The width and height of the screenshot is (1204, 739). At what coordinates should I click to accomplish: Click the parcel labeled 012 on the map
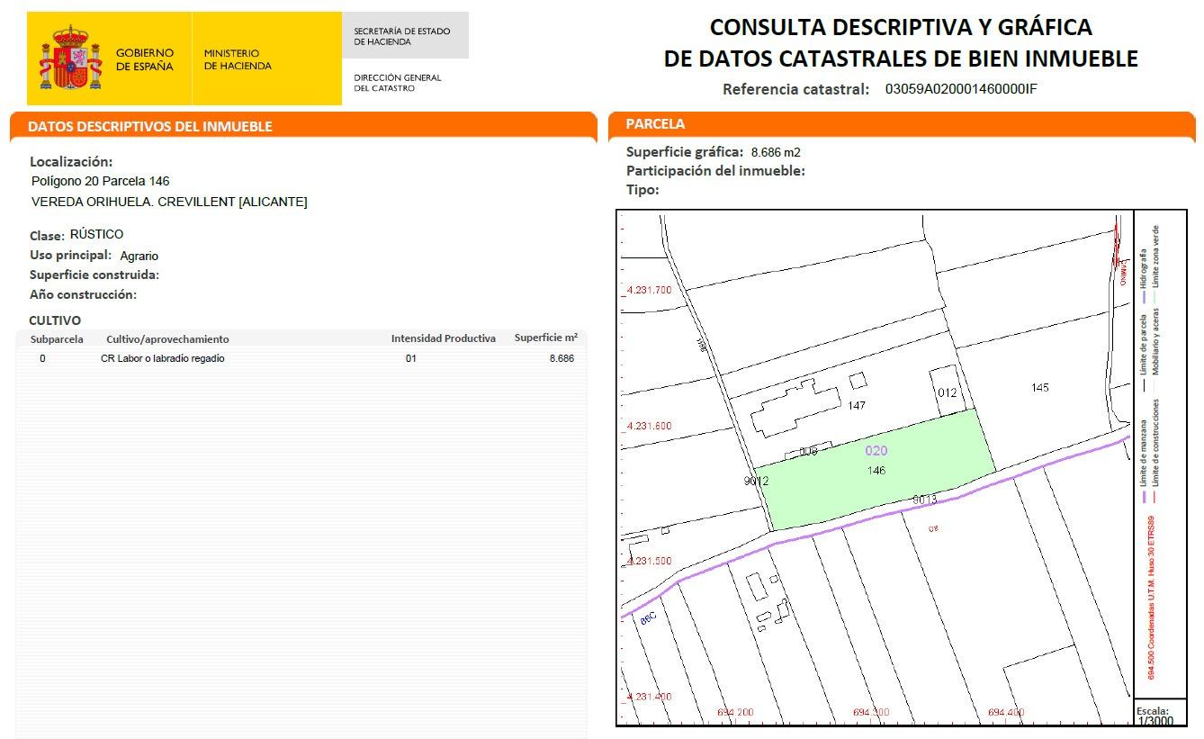coord(947,393)
